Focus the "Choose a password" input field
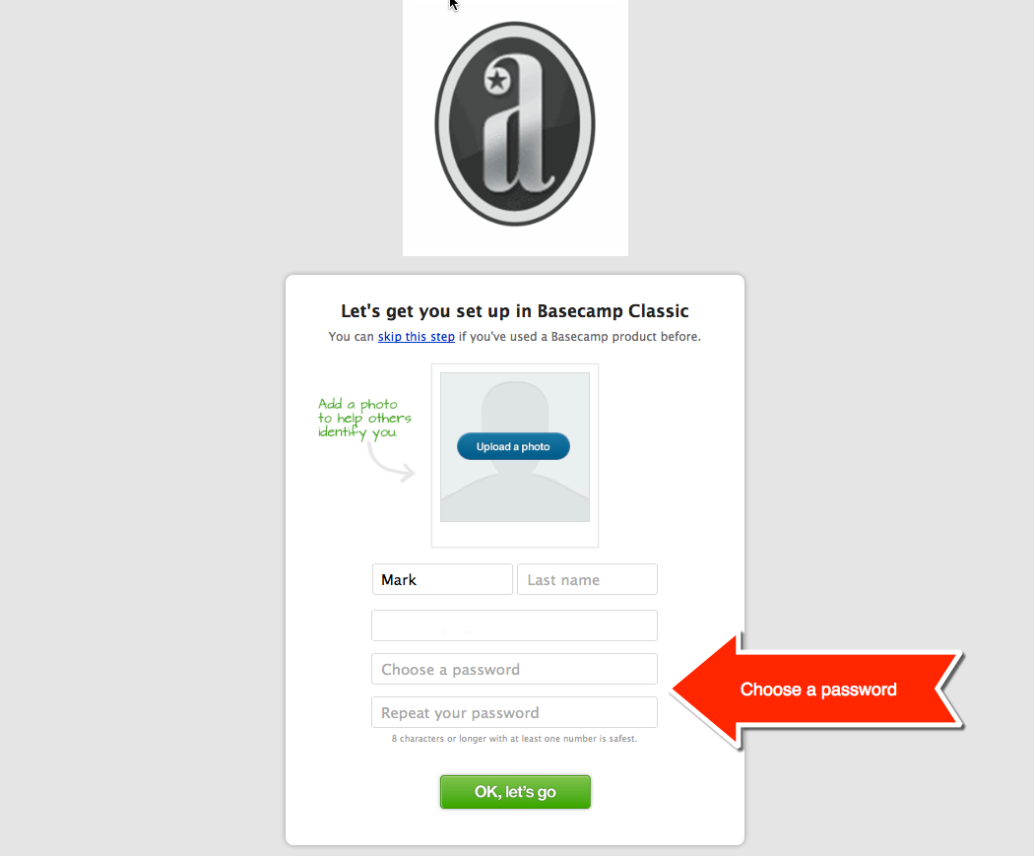 pyautogui.click(x=514, y=669)
